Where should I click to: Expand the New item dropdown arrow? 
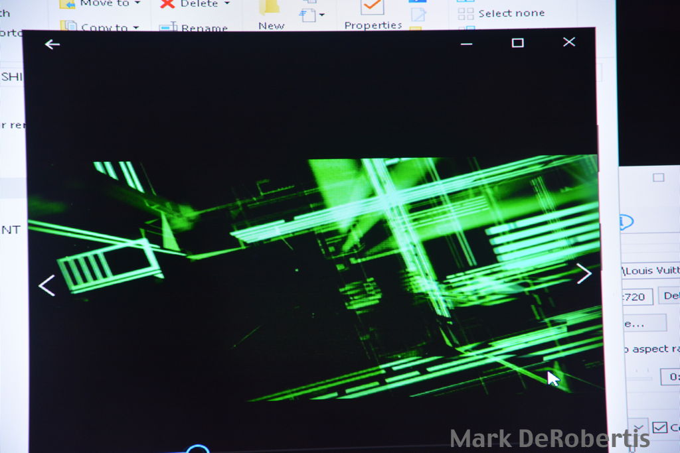(x=322, y=15)
